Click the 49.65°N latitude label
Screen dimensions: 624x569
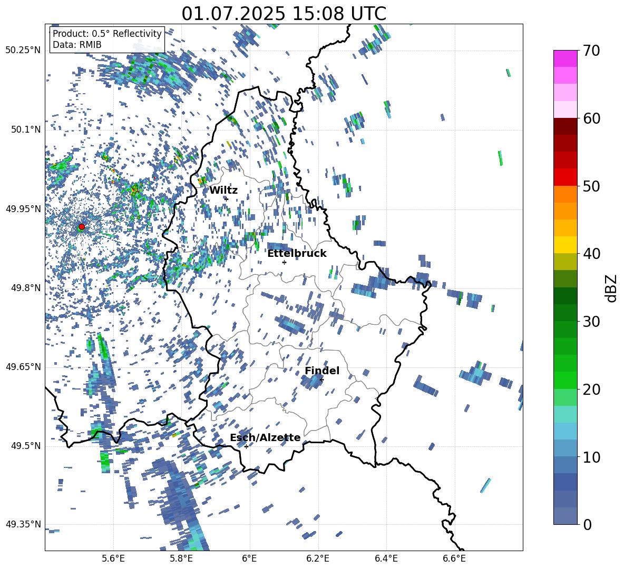(x=23, y=367)
